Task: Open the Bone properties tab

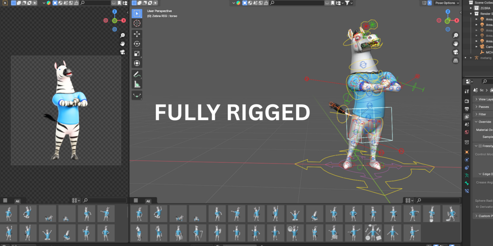Action: [467, 183]
